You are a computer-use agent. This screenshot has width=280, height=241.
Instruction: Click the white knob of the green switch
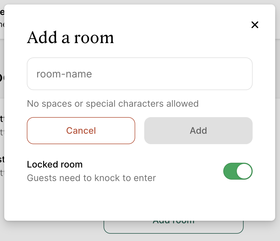pos(244,171)
